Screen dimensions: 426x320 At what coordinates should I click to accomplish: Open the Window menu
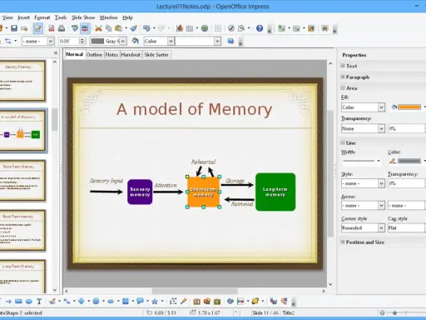(x=109, y=17)
